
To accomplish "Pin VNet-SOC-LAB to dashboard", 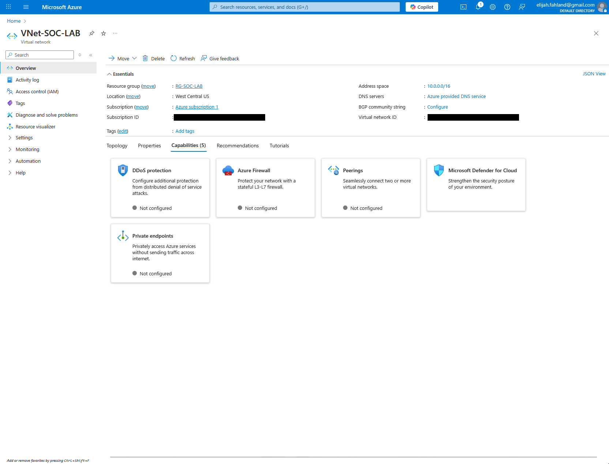I will (92, 33).
